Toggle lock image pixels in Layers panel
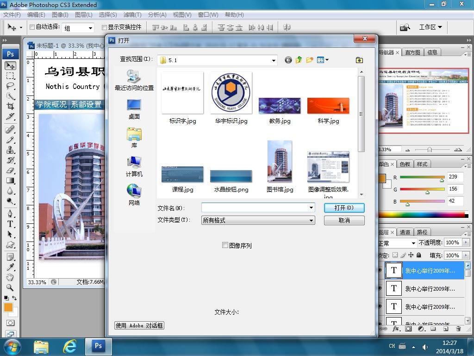The image size is (474, 356). click(403, 255)
